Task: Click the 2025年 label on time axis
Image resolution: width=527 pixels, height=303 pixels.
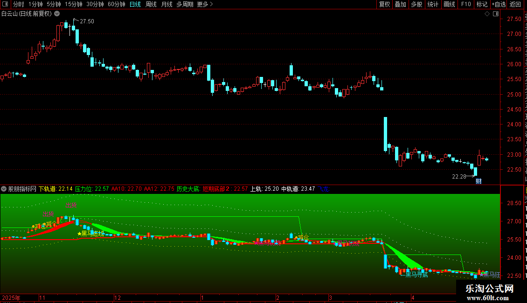Action: [x=11, y=297]
